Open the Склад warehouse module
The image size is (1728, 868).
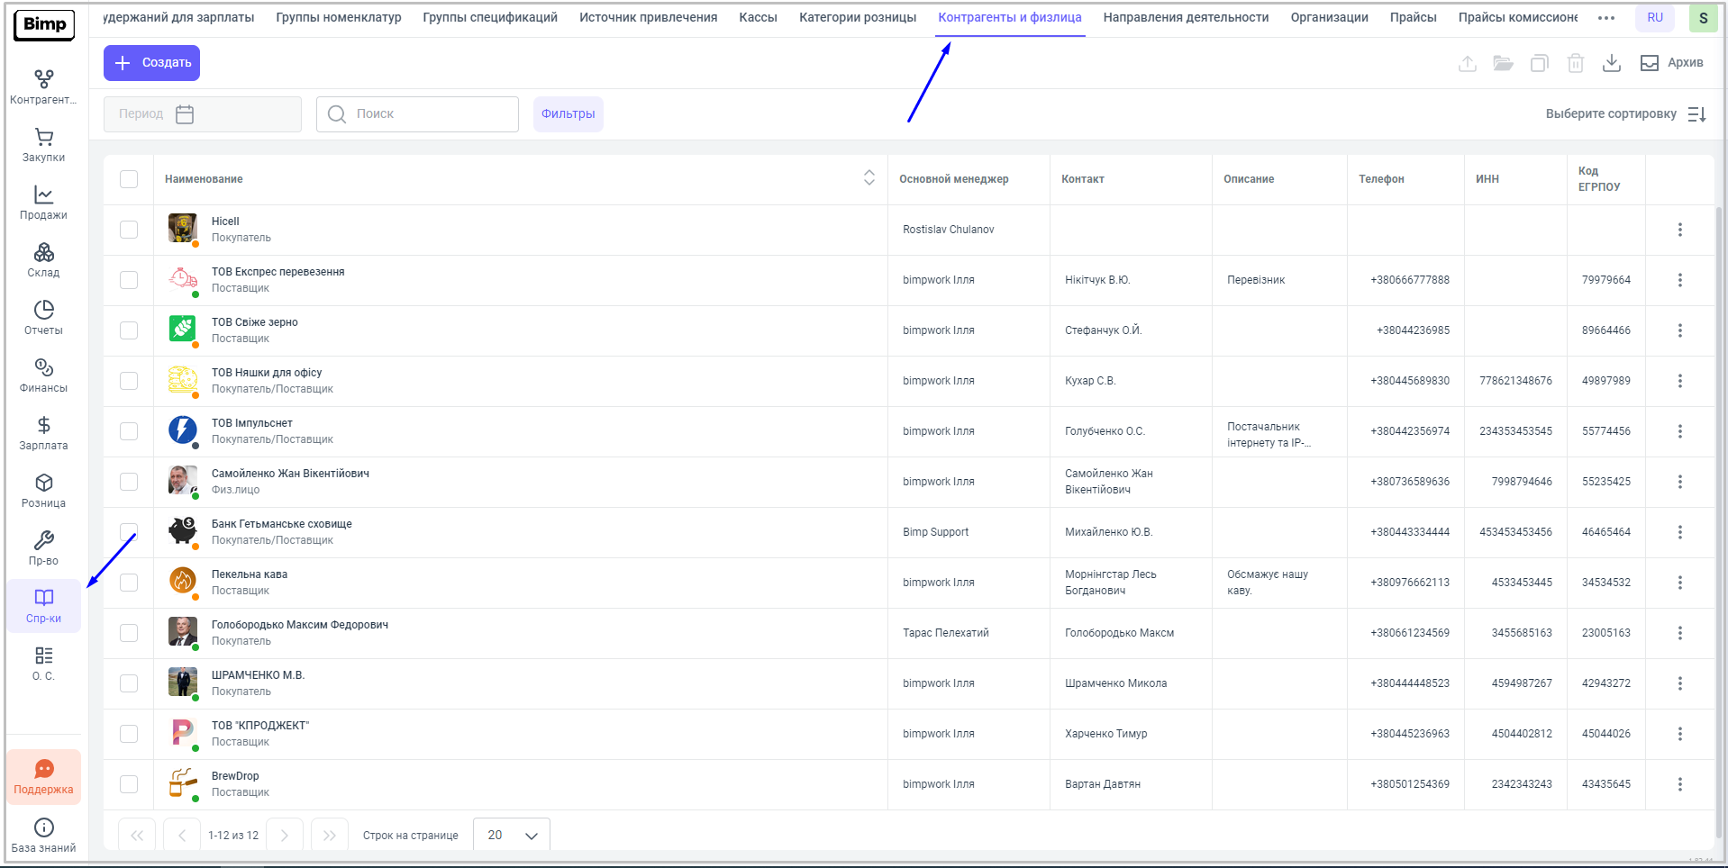click(x=43, y=259)
